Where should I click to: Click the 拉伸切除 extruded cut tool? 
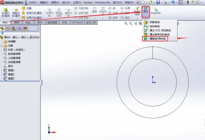[50, 13]
